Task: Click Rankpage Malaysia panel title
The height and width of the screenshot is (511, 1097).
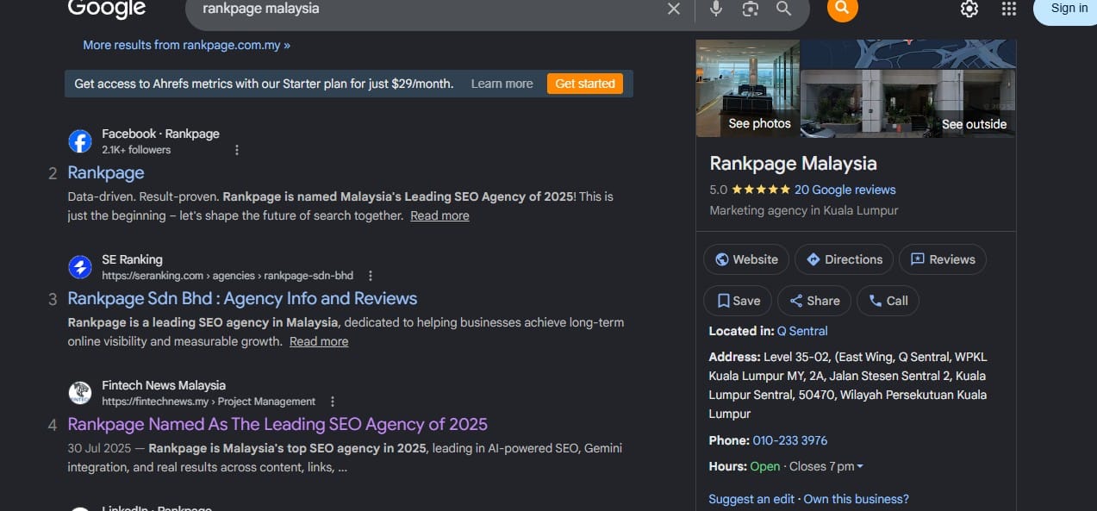Action: pos(793,163)
